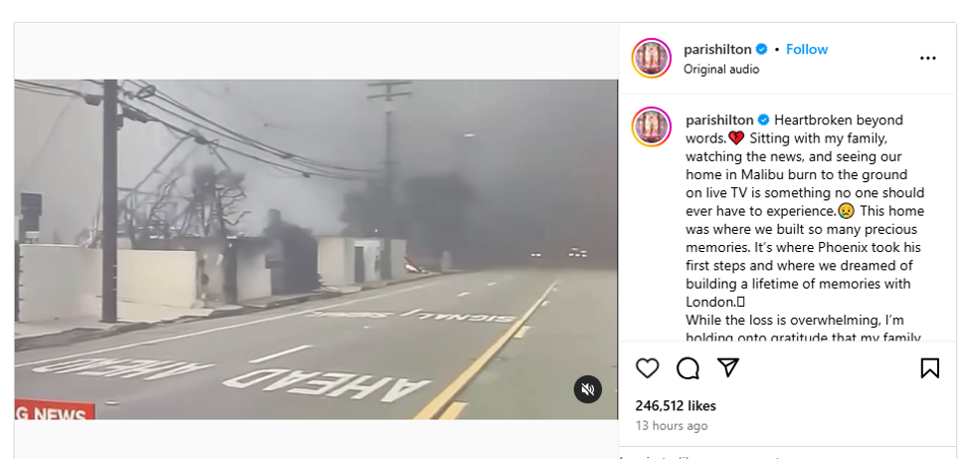975x459 pixels.
Task: Like the post with heart icon
Action: point(648,368)
